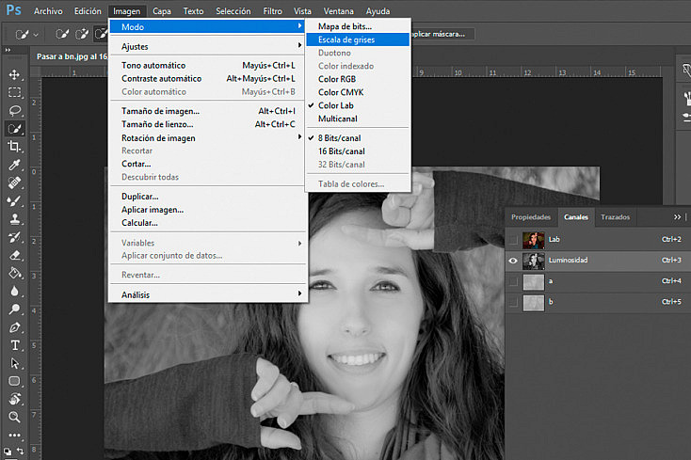Click the Lab channel thumbnail

[x=533, y=240]
